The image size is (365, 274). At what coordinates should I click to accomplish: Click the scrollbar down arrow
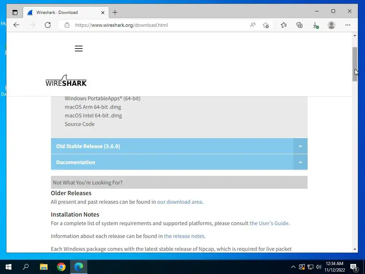[x=355, y=249]
